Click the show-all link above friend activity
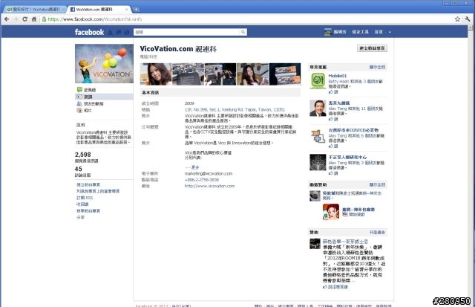This screenshot has height=307, width=475. tap(377, 185)
